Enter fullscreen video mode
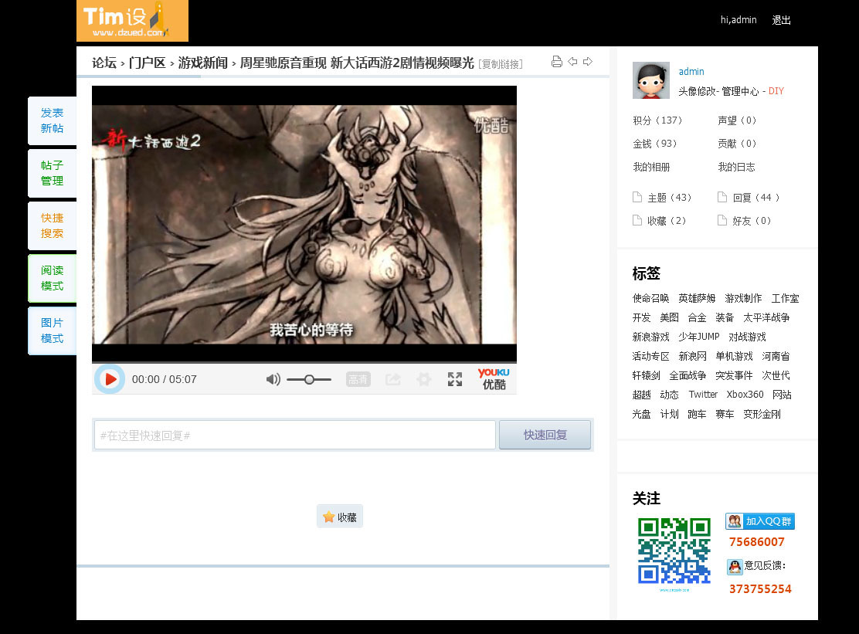 click(455, 379)
